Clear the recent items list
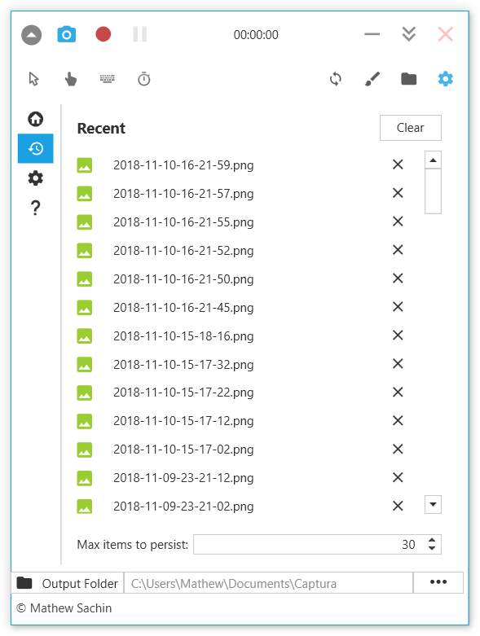Viewport: 480px width, 636px height. 410,128
